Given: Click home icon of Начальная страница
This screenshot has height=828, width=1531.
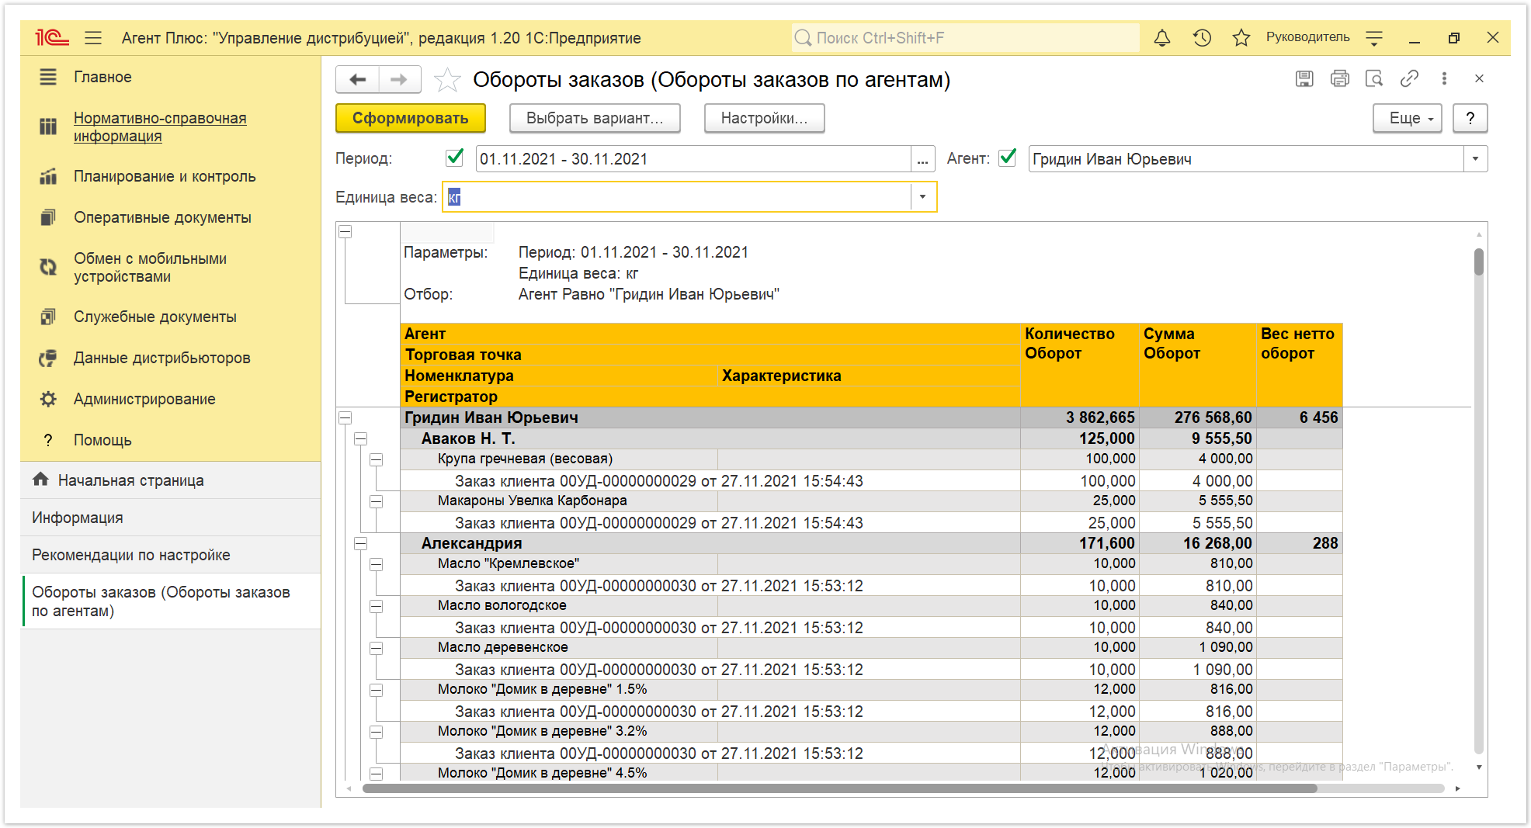Looking at the screenshot, I should pos(40,480).
